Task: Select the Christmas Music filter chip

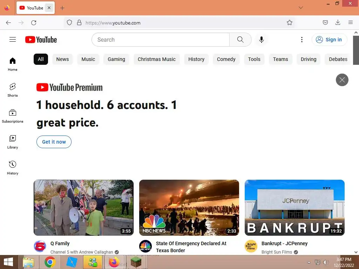Action: pos(157,59)
